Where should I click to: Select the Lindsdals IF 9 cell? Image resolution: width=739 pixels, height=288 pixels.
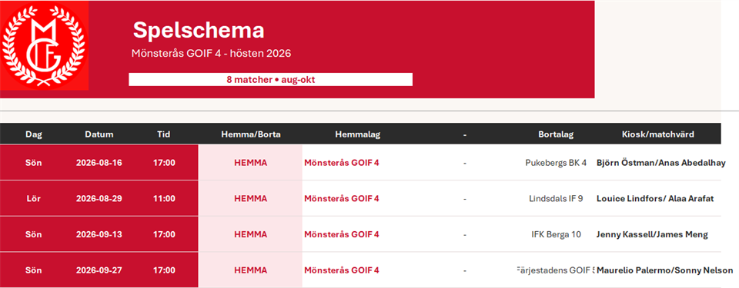pyautogui.click(x=556, y=199)
